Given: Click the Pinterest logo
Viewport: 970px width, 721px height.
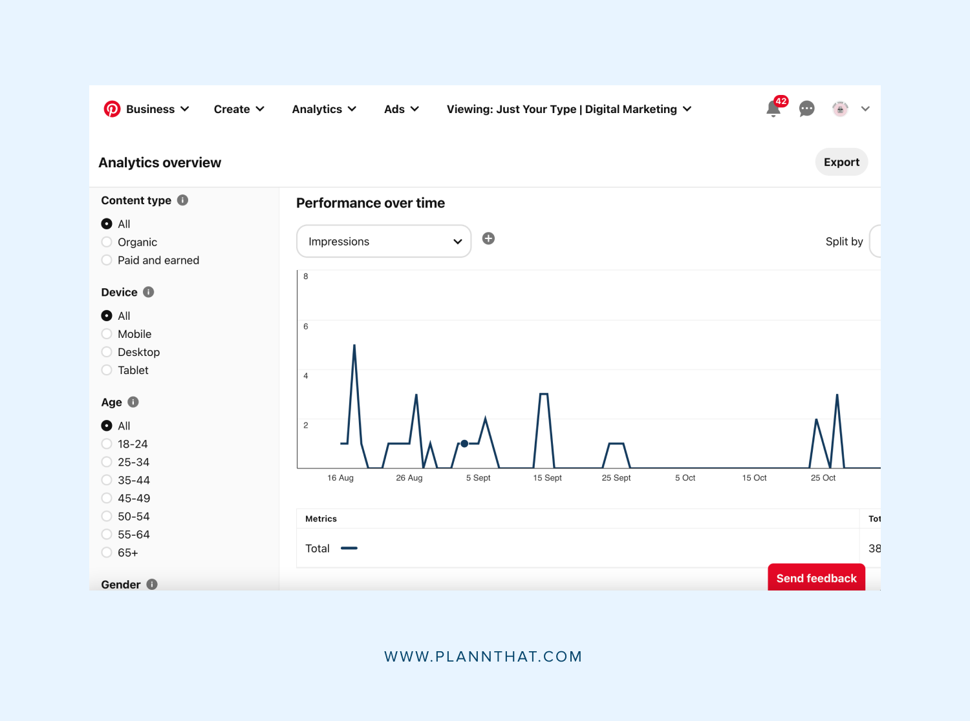Looking at the screenshot, I should coord(113,109).
